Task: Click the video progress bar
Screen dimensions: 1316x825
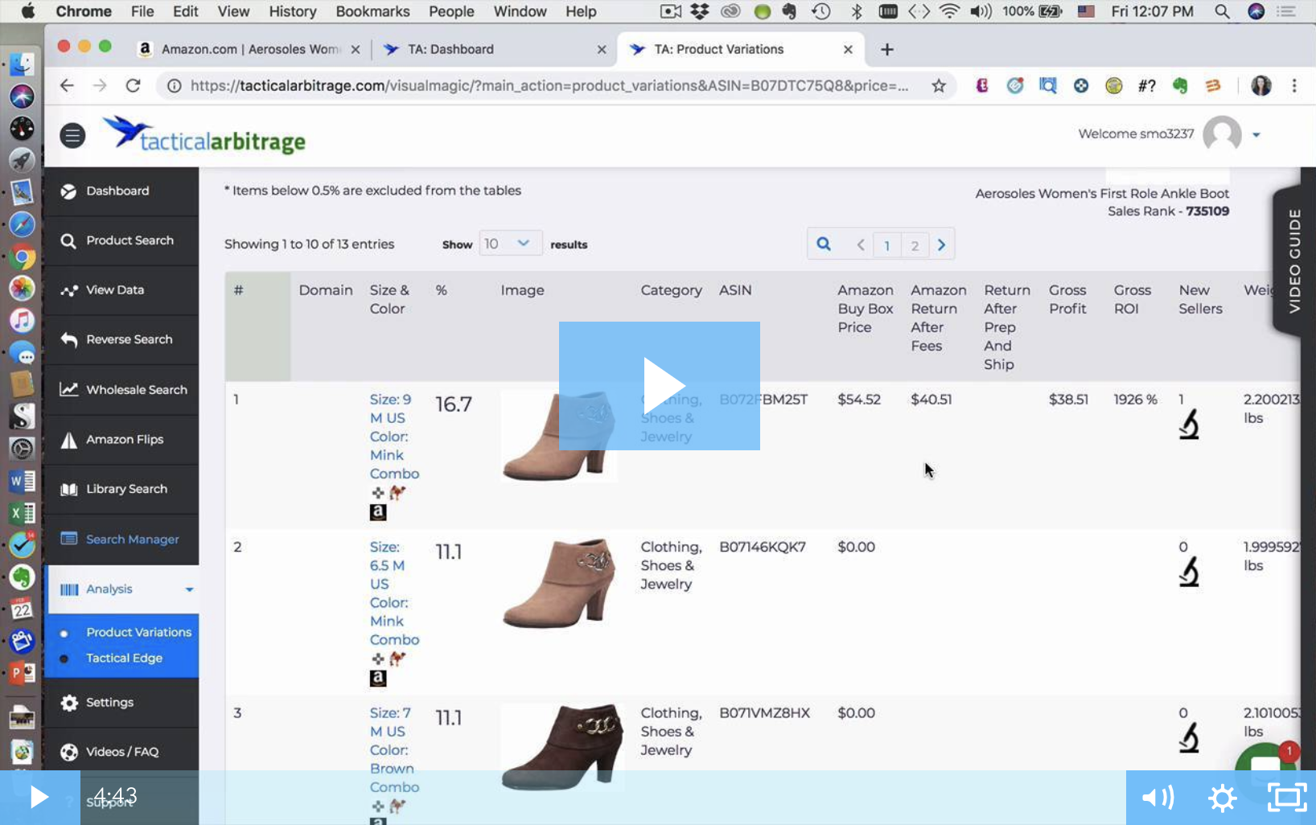Action: pyautogui.click(x=603, y=798)
